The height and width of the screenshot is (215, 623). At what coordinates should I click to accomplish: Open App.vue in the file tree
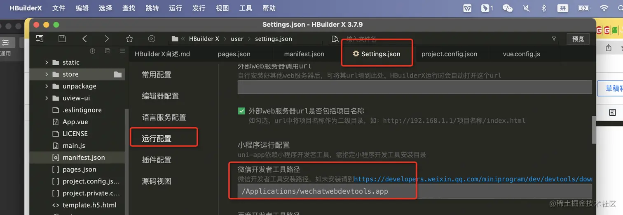[x=75, y=122]
